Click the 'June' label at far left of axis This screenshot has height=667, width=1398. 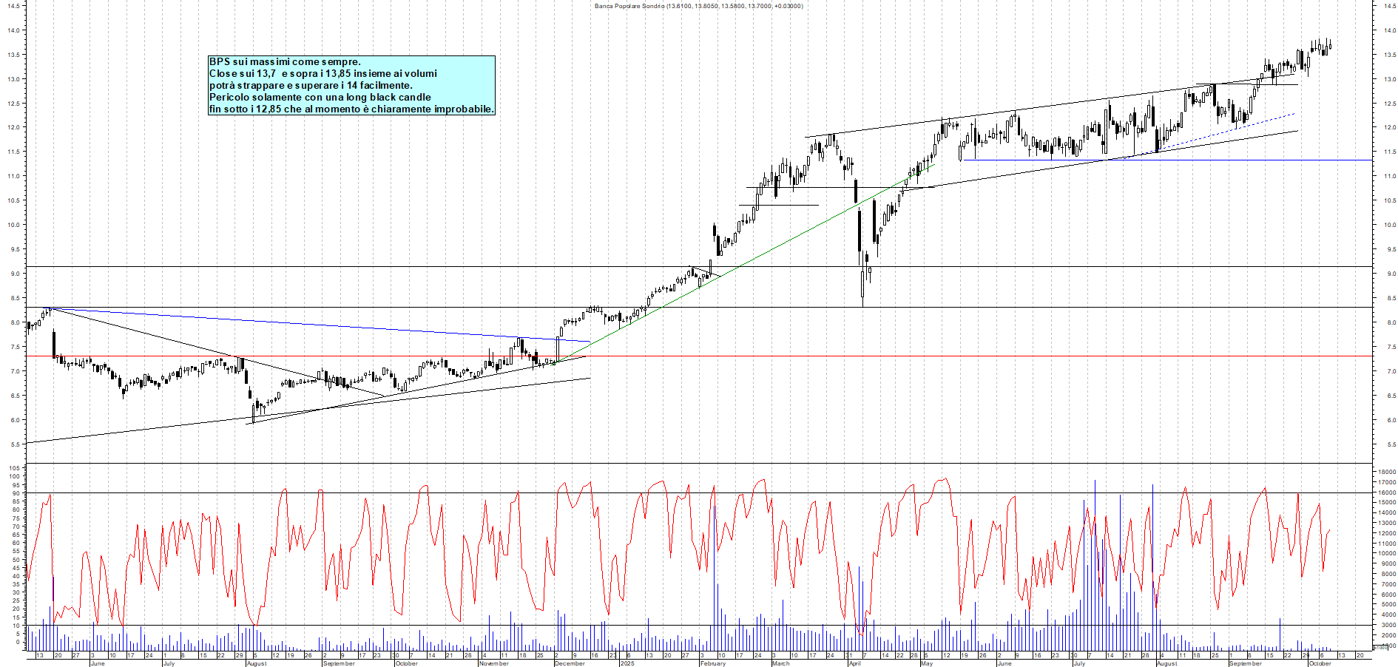tap(97, 663)
